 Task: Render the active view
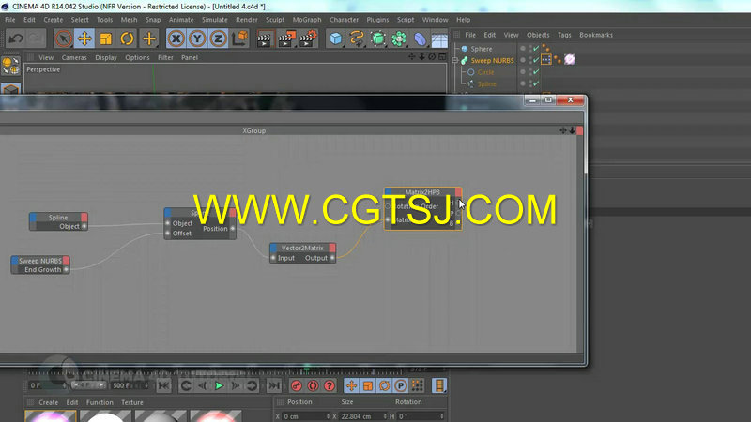coord(264,38)
